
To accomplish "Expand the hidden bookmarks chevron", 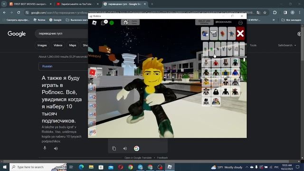I will [x=274, y=20].
